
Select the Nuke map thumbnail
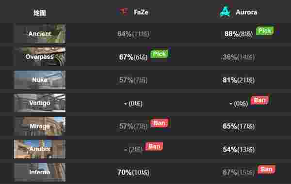[40, 79]
